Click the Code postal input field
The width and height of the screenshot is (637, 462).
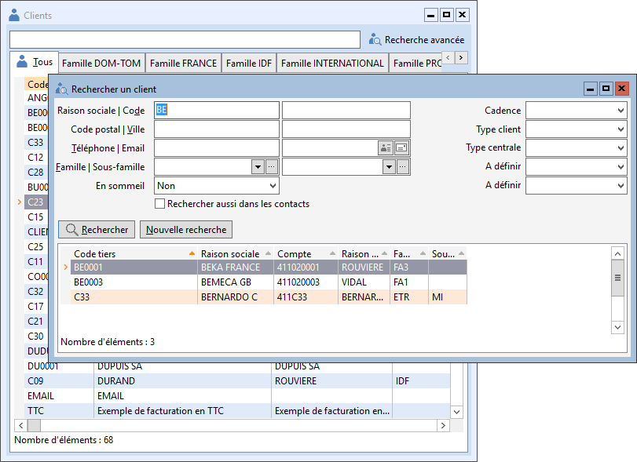click(x=217, y=129)
